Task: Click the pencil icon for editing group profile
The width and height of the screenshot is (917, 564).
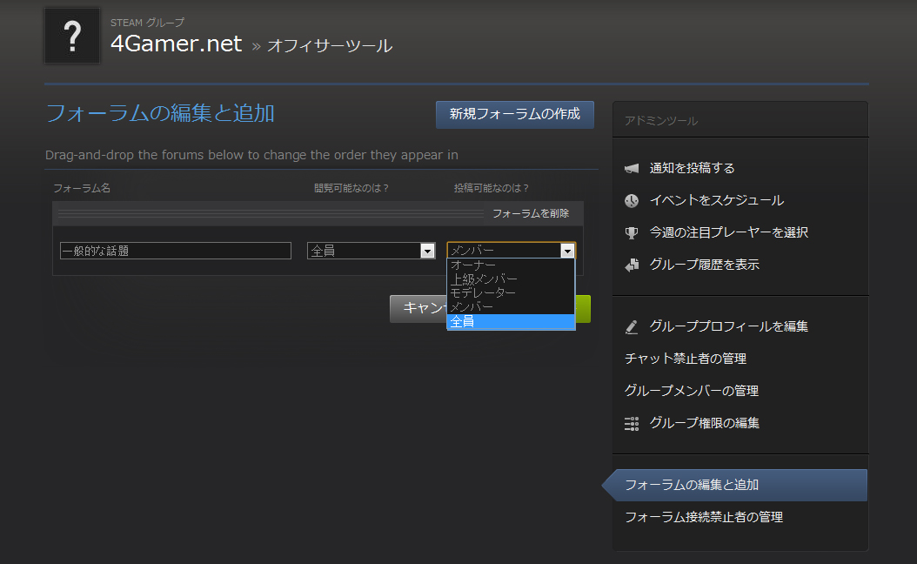Action: pos(632,327)
